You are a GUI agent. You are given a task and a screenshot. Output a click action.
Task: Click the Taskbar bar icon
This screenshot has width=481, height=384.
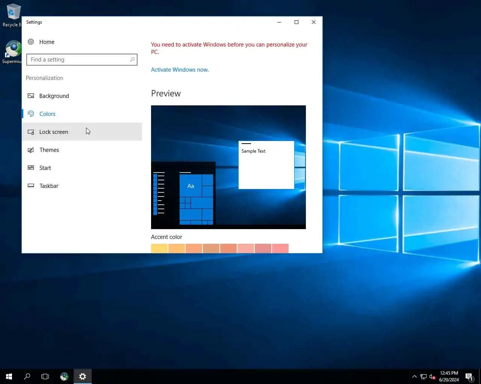click(x=31, y=186)
